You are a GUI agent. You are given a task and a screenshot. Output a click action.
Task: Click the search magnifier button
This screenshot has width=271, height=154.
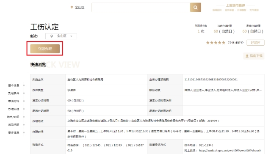click(196, 8)
